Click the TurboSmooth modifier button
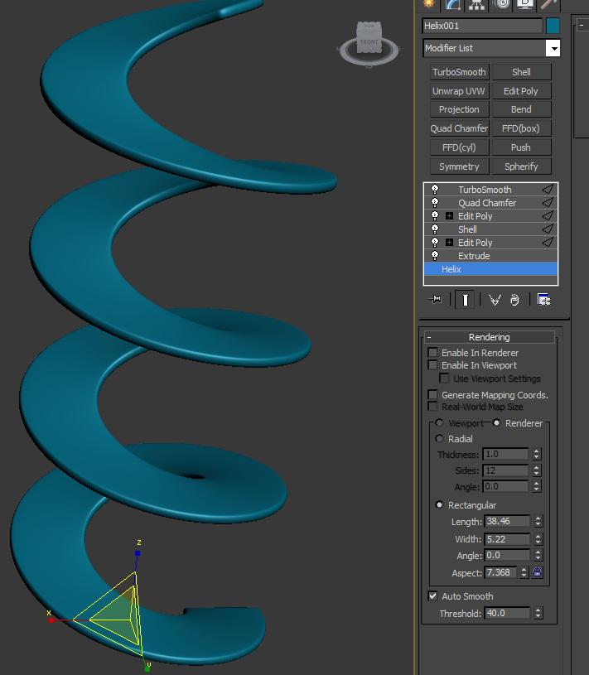Image resolution: width=589 pixels, height=675 pixels. pyautogui.click(x=460, y=72)
